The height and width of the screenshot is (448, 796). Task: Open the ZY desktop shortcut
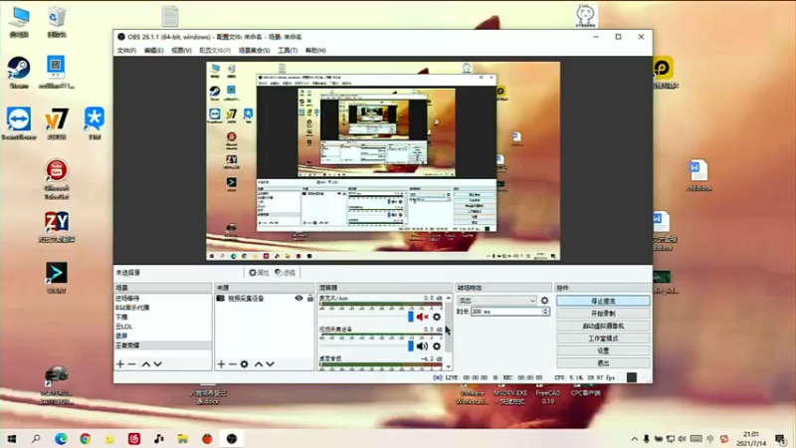[57, 227]
